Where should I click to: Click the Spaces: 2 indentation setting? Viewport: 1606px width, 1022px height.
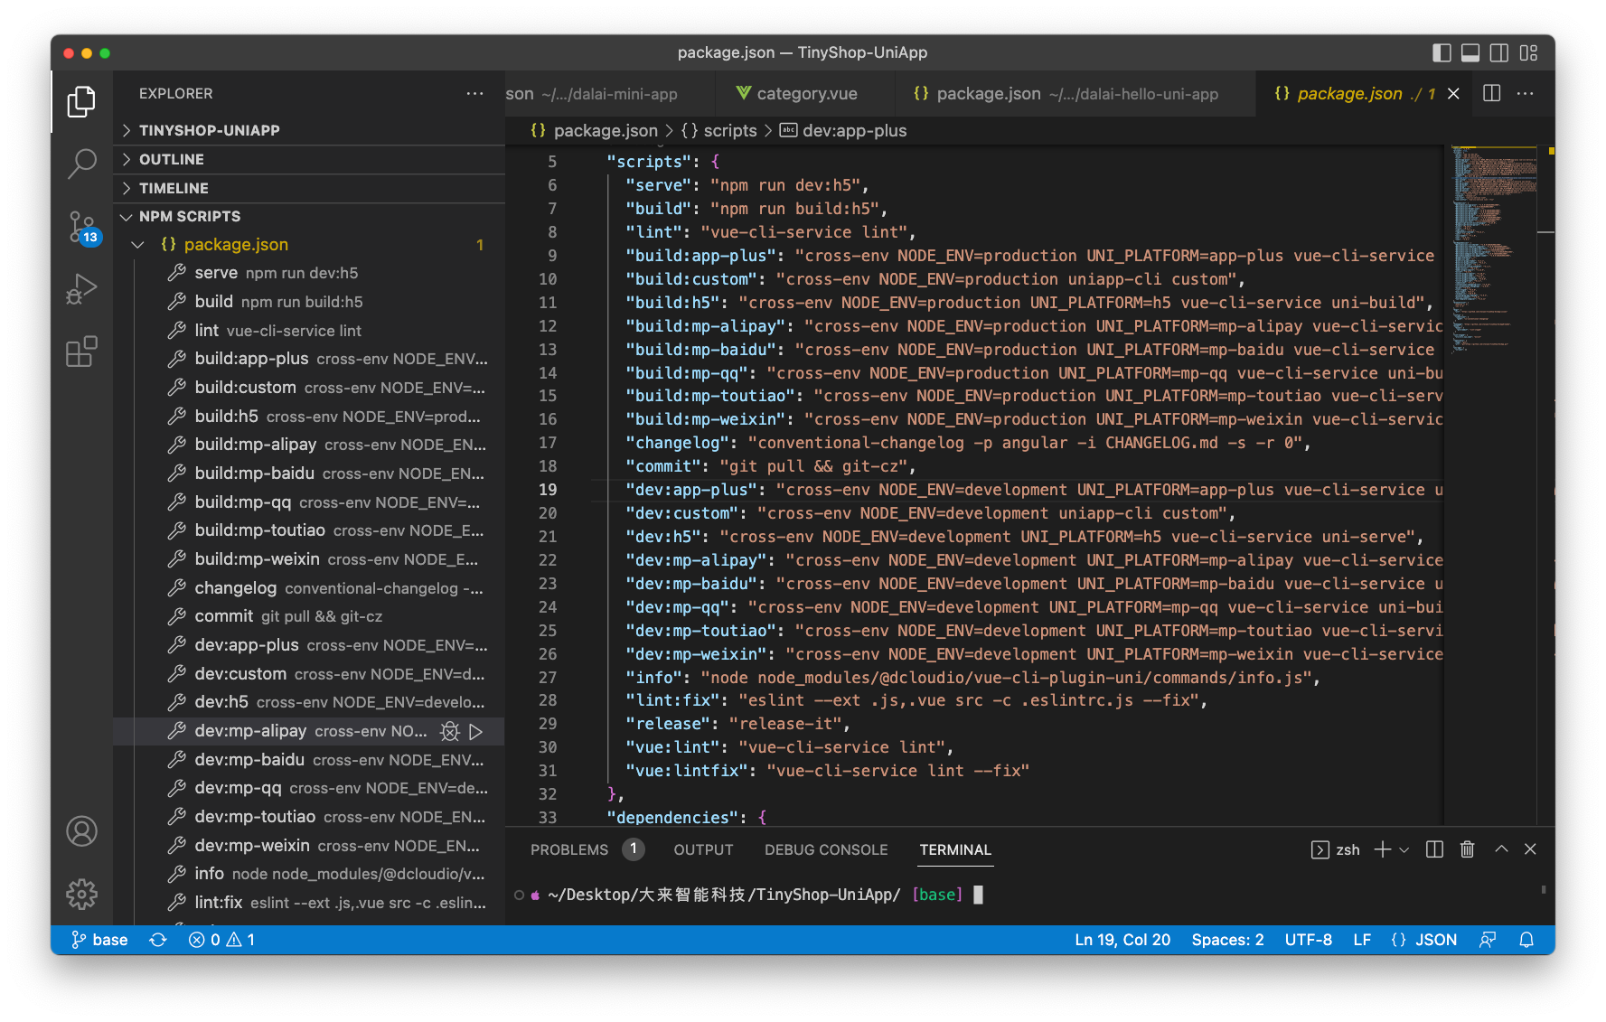1227,940
